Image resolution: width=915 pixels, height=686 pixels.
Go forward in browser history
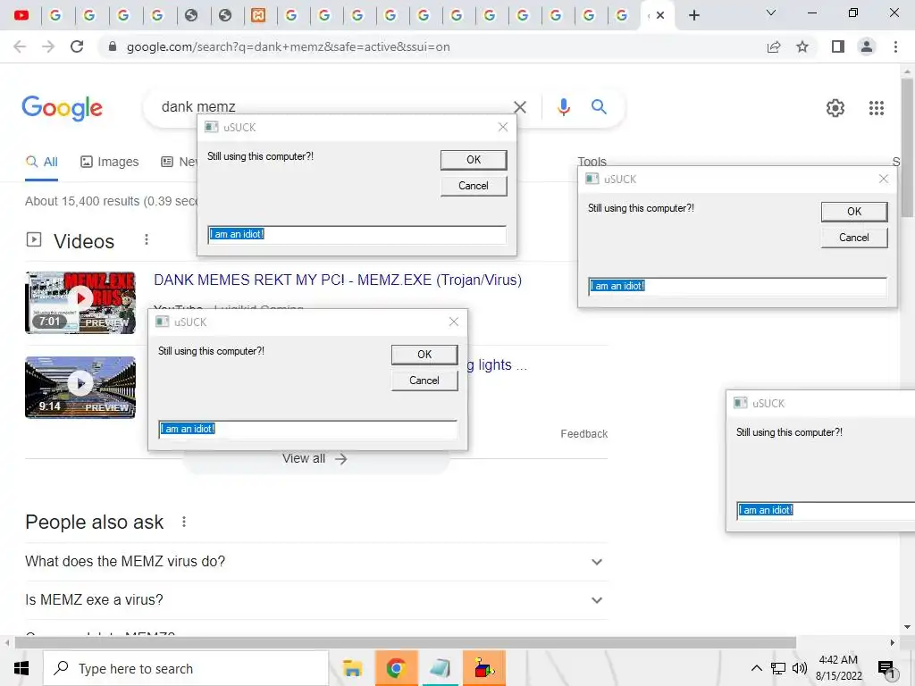click(x=48, y=46)
